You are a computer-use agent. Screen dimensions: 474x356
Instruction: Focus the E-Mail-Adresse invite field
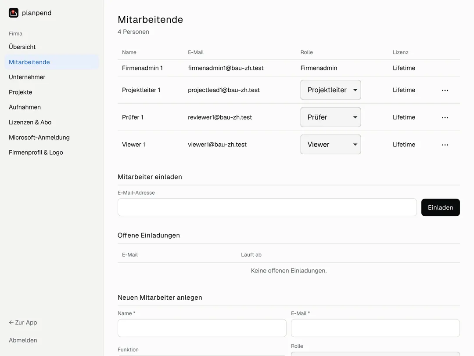tap(267, 207)
